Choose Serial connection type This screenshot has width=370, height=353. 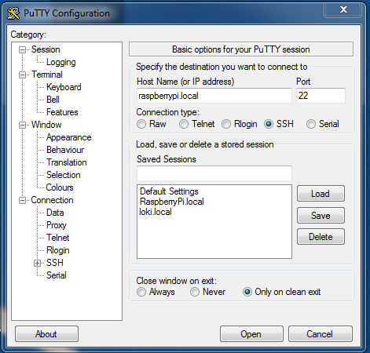311,124
